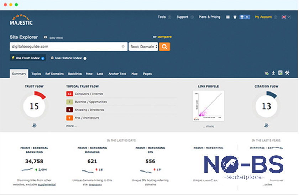Expand the Tools menu arrow
This screenshot has height=195, width=299.
169,17
